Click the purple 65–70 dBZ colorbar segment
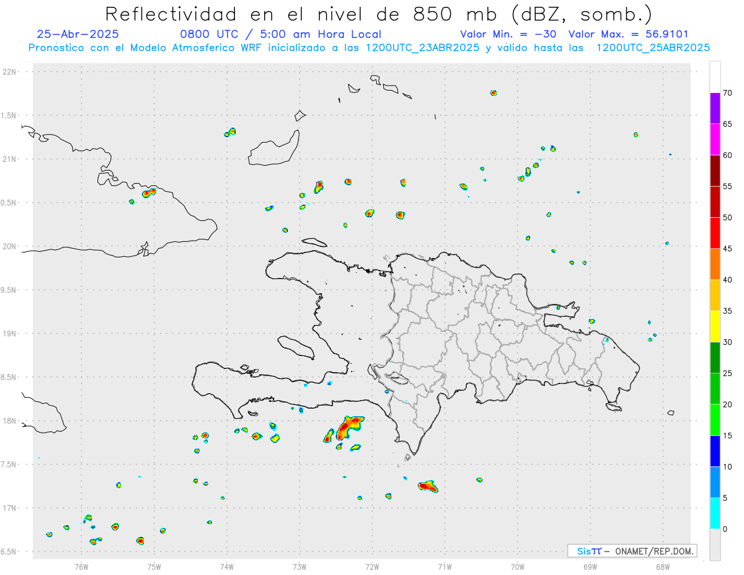The width and height of the screenshot is (744, 575). pyautogui.click(x=715, y=109)
